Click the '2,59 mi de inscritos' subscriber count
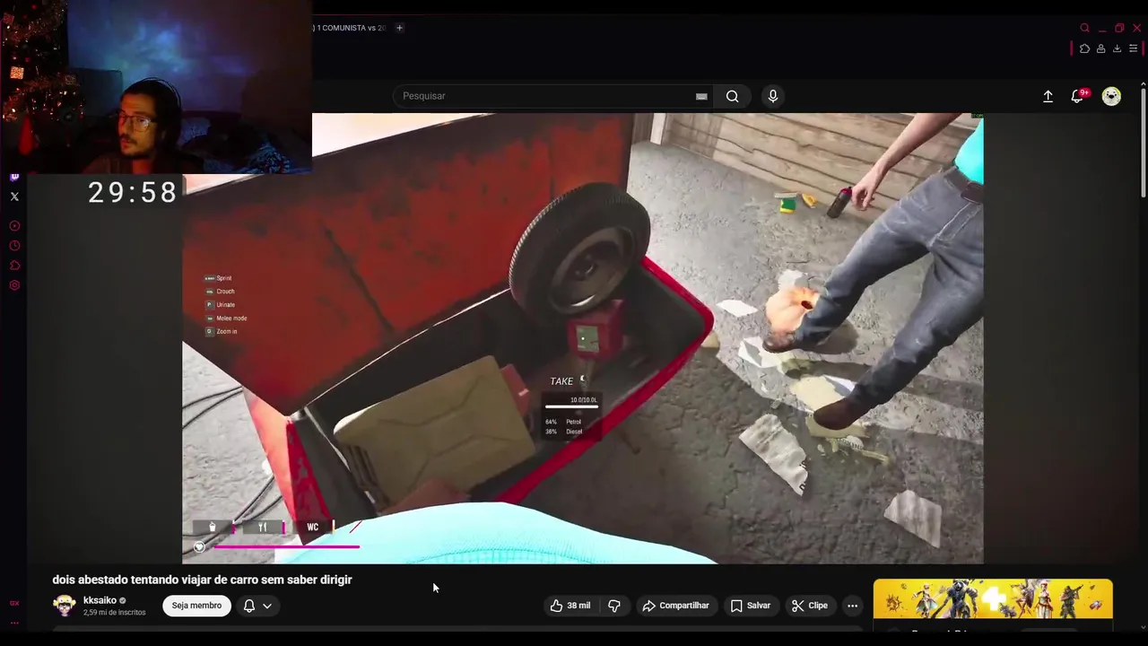Viewport: 1148px width, 646px height. 114,613
